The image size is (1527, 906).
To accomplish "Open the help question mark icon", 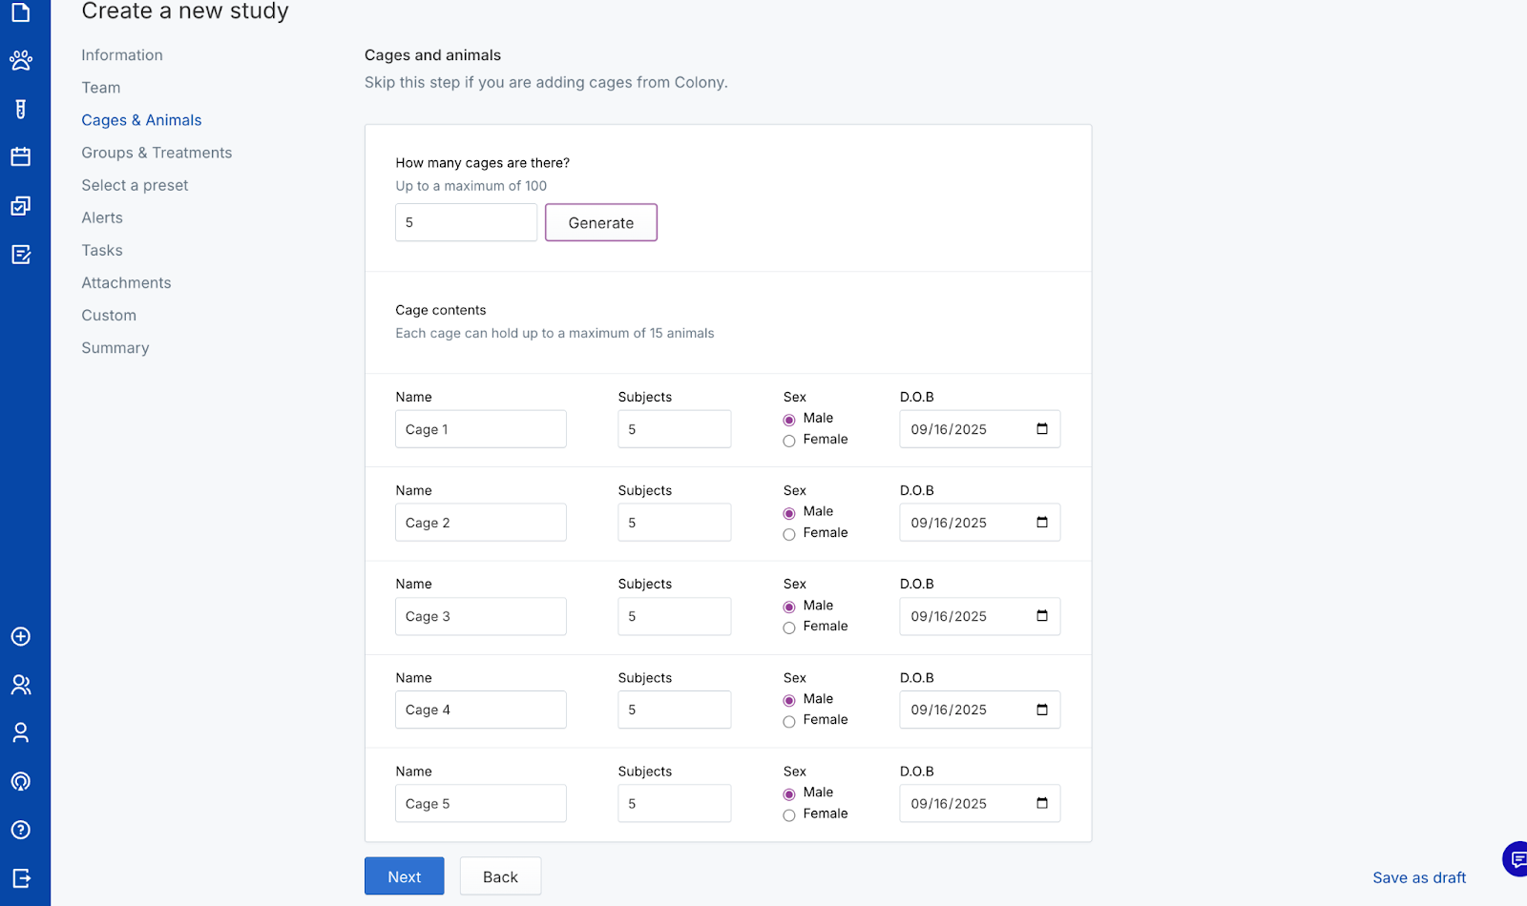I will point(21,830).
